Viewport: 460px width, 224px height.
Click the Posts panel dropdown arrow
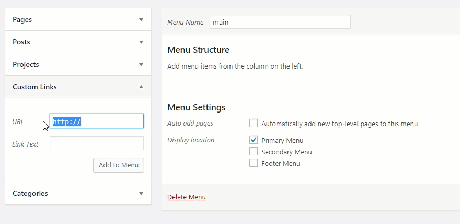tap(141, 42)
